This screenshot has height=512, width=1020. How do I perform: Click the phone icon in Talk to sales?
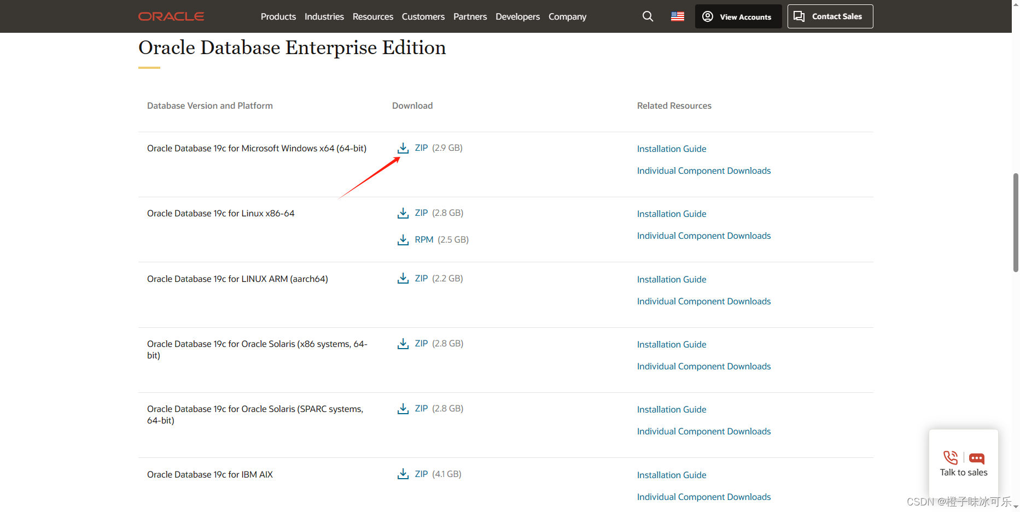(x=951, y=457)
